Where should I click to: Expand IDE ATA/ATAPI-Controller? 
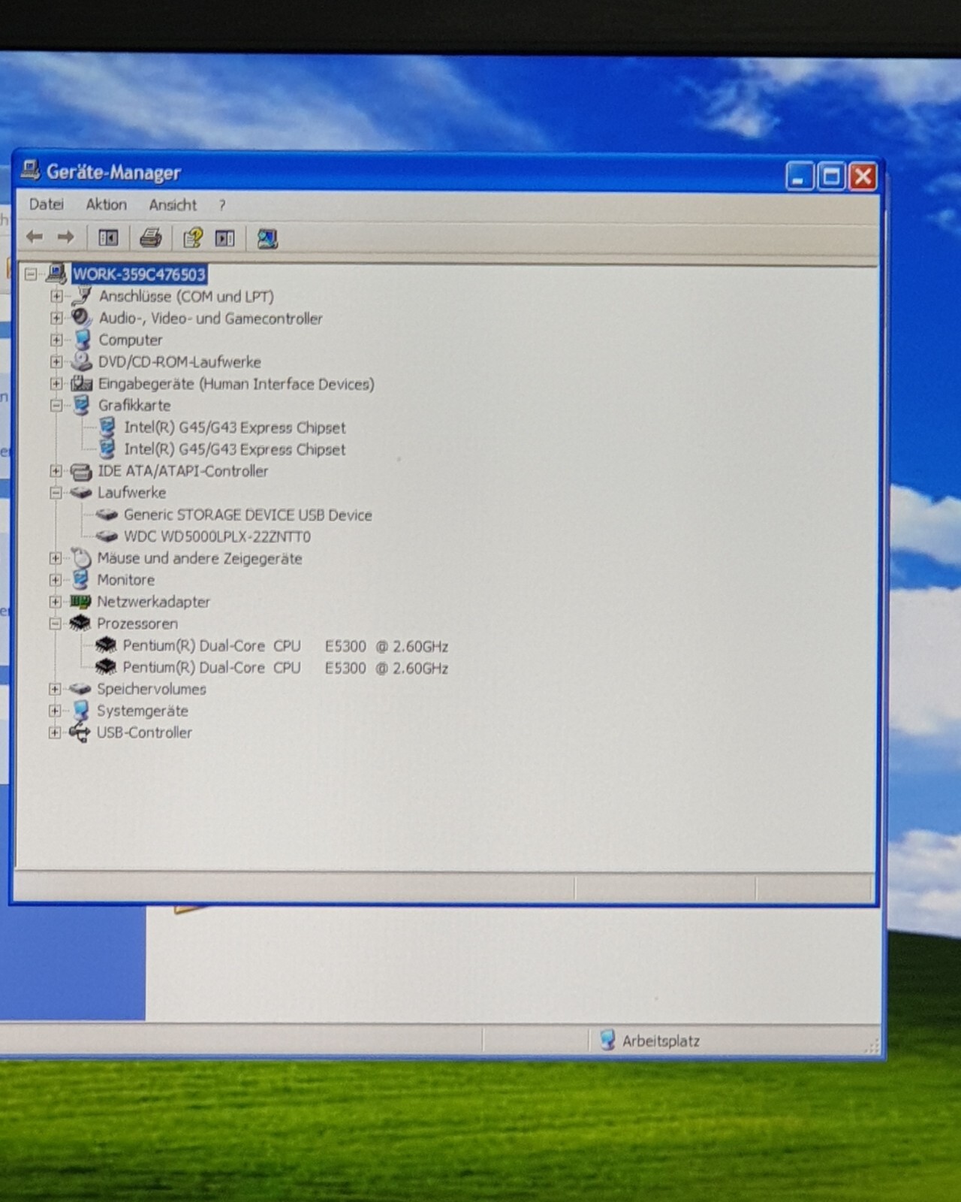[x=56, y=471]
